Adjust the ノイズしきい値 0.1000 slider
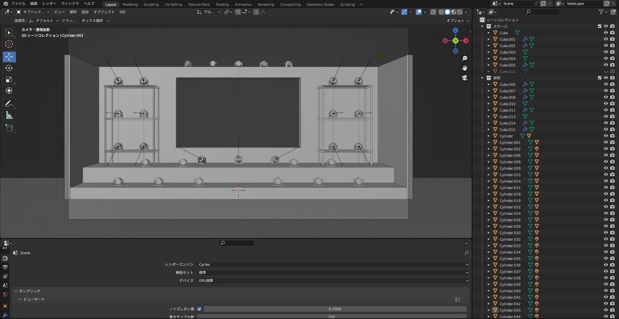 [x=335, y=309]
